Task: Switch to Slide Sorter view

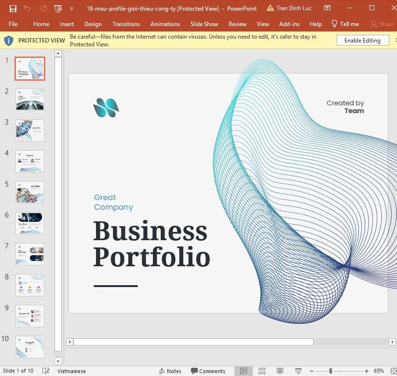Action: tap(262, 371)
